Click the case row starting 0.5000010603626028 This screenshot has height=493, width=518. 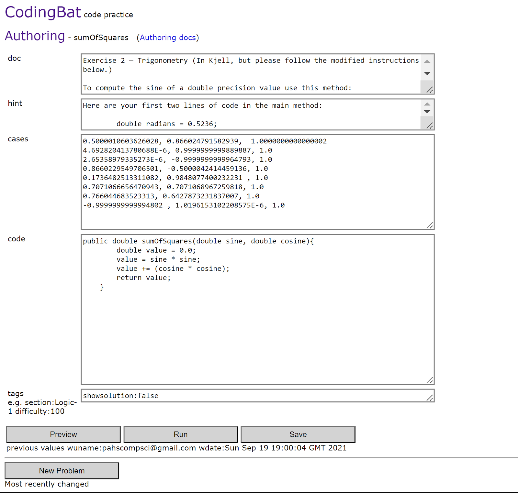205,141
